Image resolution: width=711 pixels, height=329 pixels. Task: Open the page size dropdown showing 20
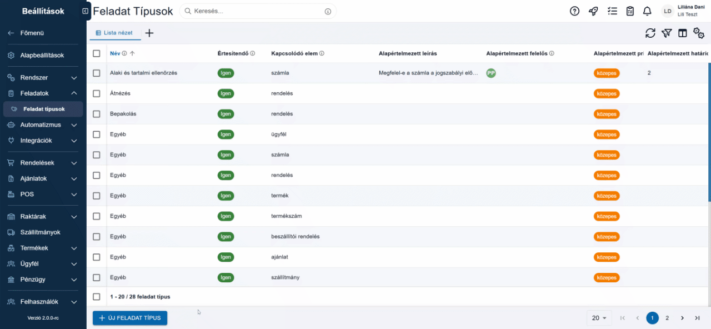[x=599, y=318]
